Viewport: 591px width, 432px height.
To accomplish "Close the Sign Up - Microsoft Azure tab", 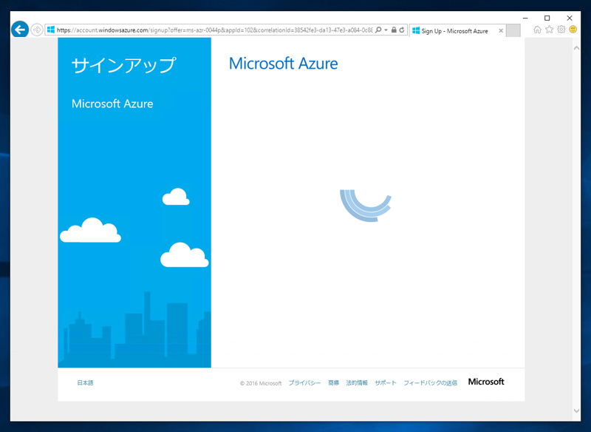I will (x=501, y=31).
